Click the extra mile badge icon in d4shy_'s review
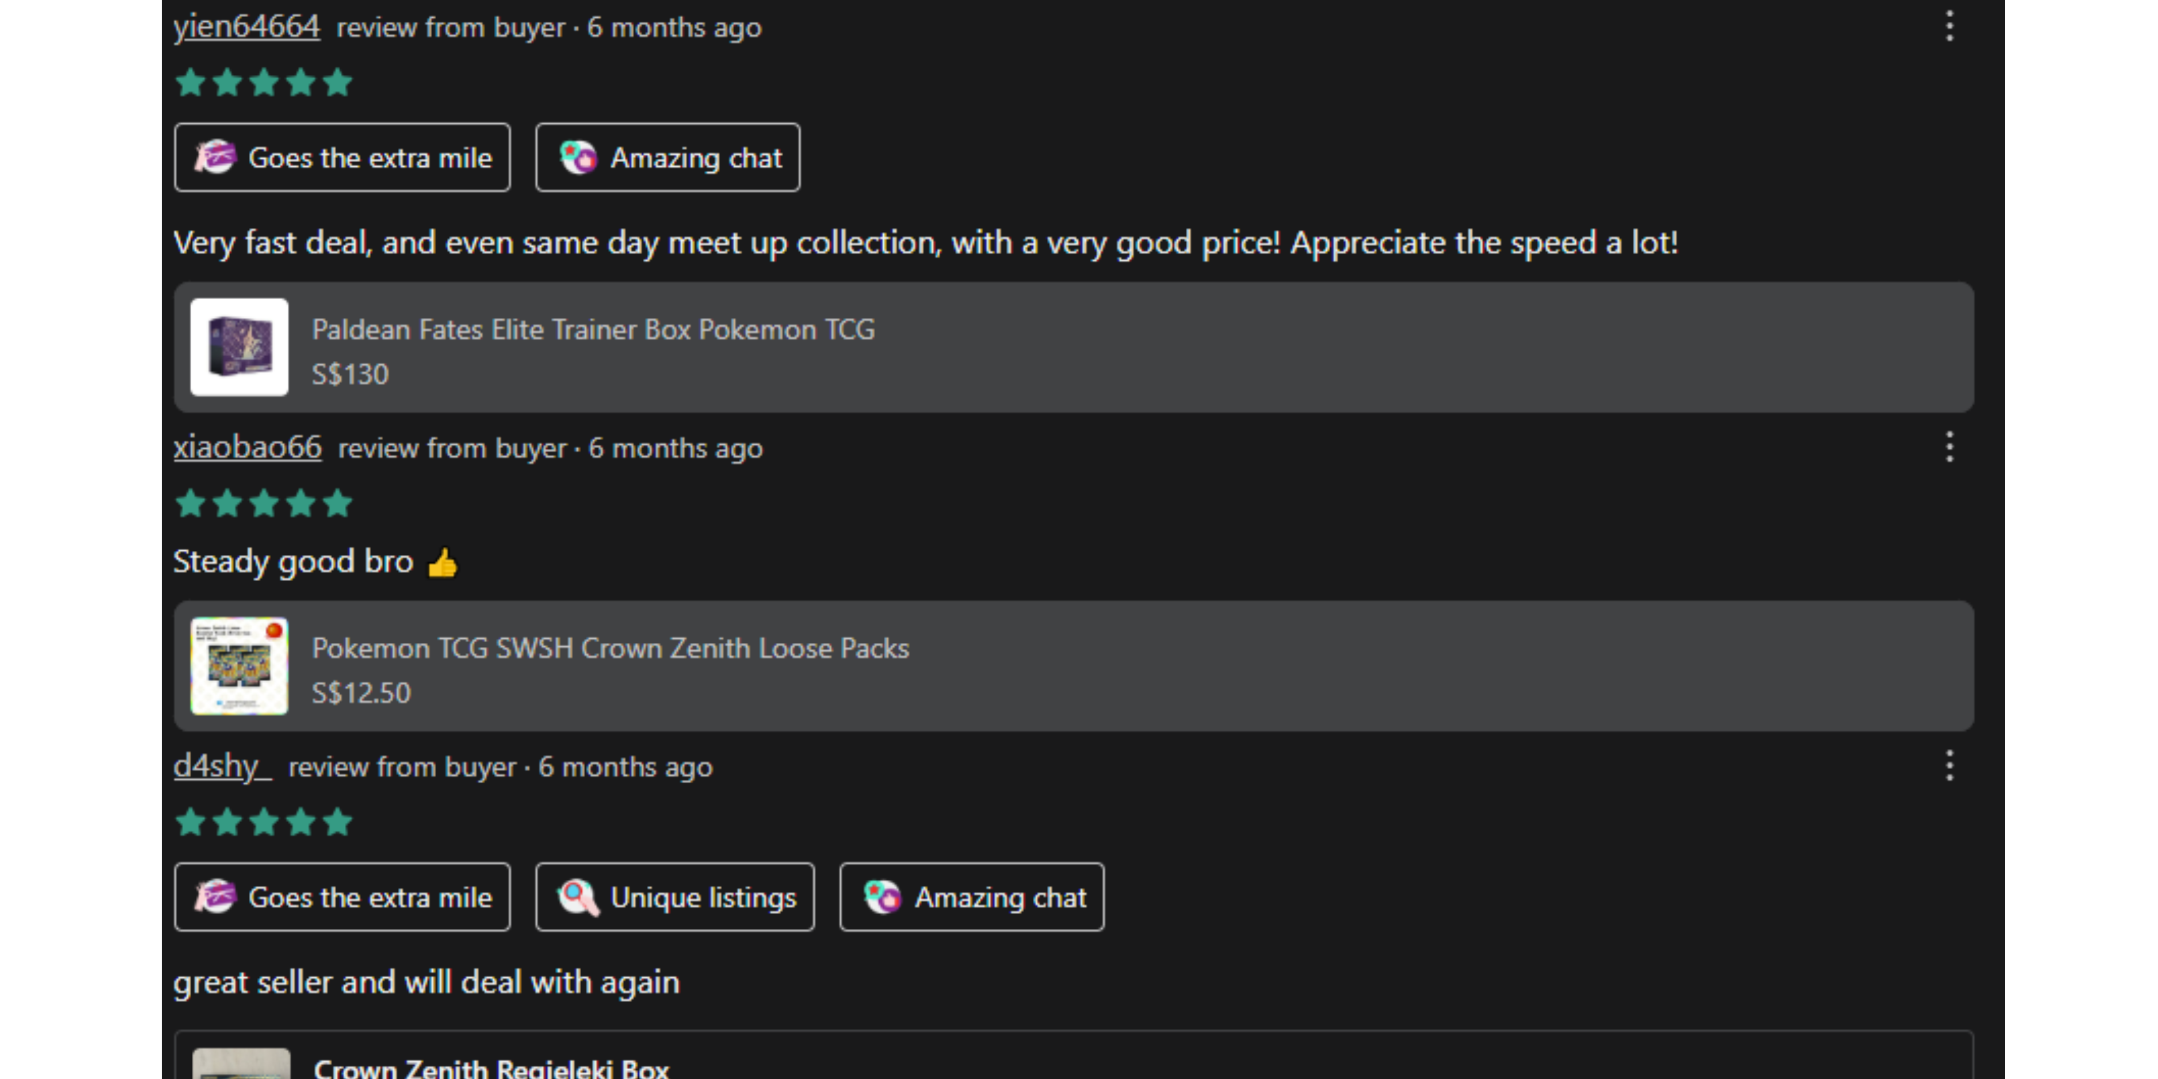Viewport: 2158px width, 1079px height. pos(215,897)
